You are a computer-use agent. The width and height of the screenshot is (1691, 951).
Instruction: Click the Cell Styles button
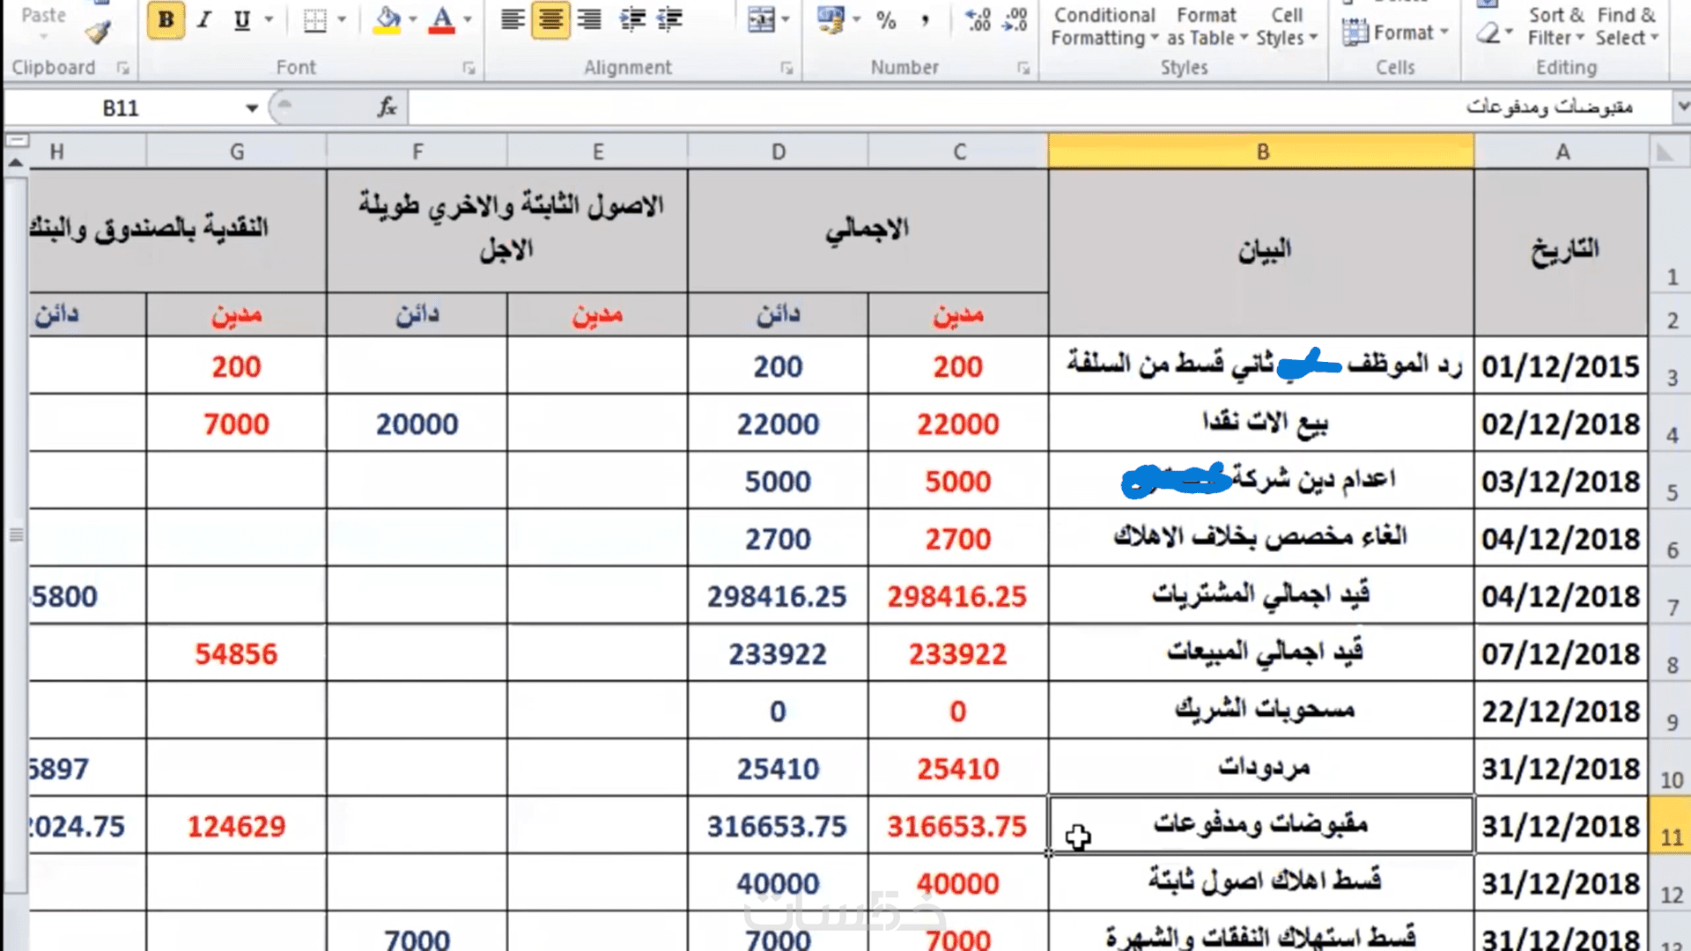(x=1286, y=26)
